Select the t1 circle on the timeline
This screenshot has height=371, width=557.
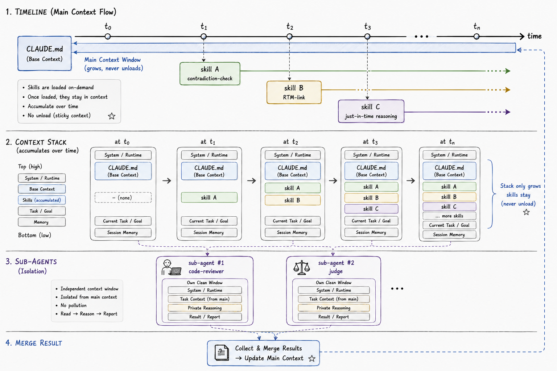click(x=204, y=37)
